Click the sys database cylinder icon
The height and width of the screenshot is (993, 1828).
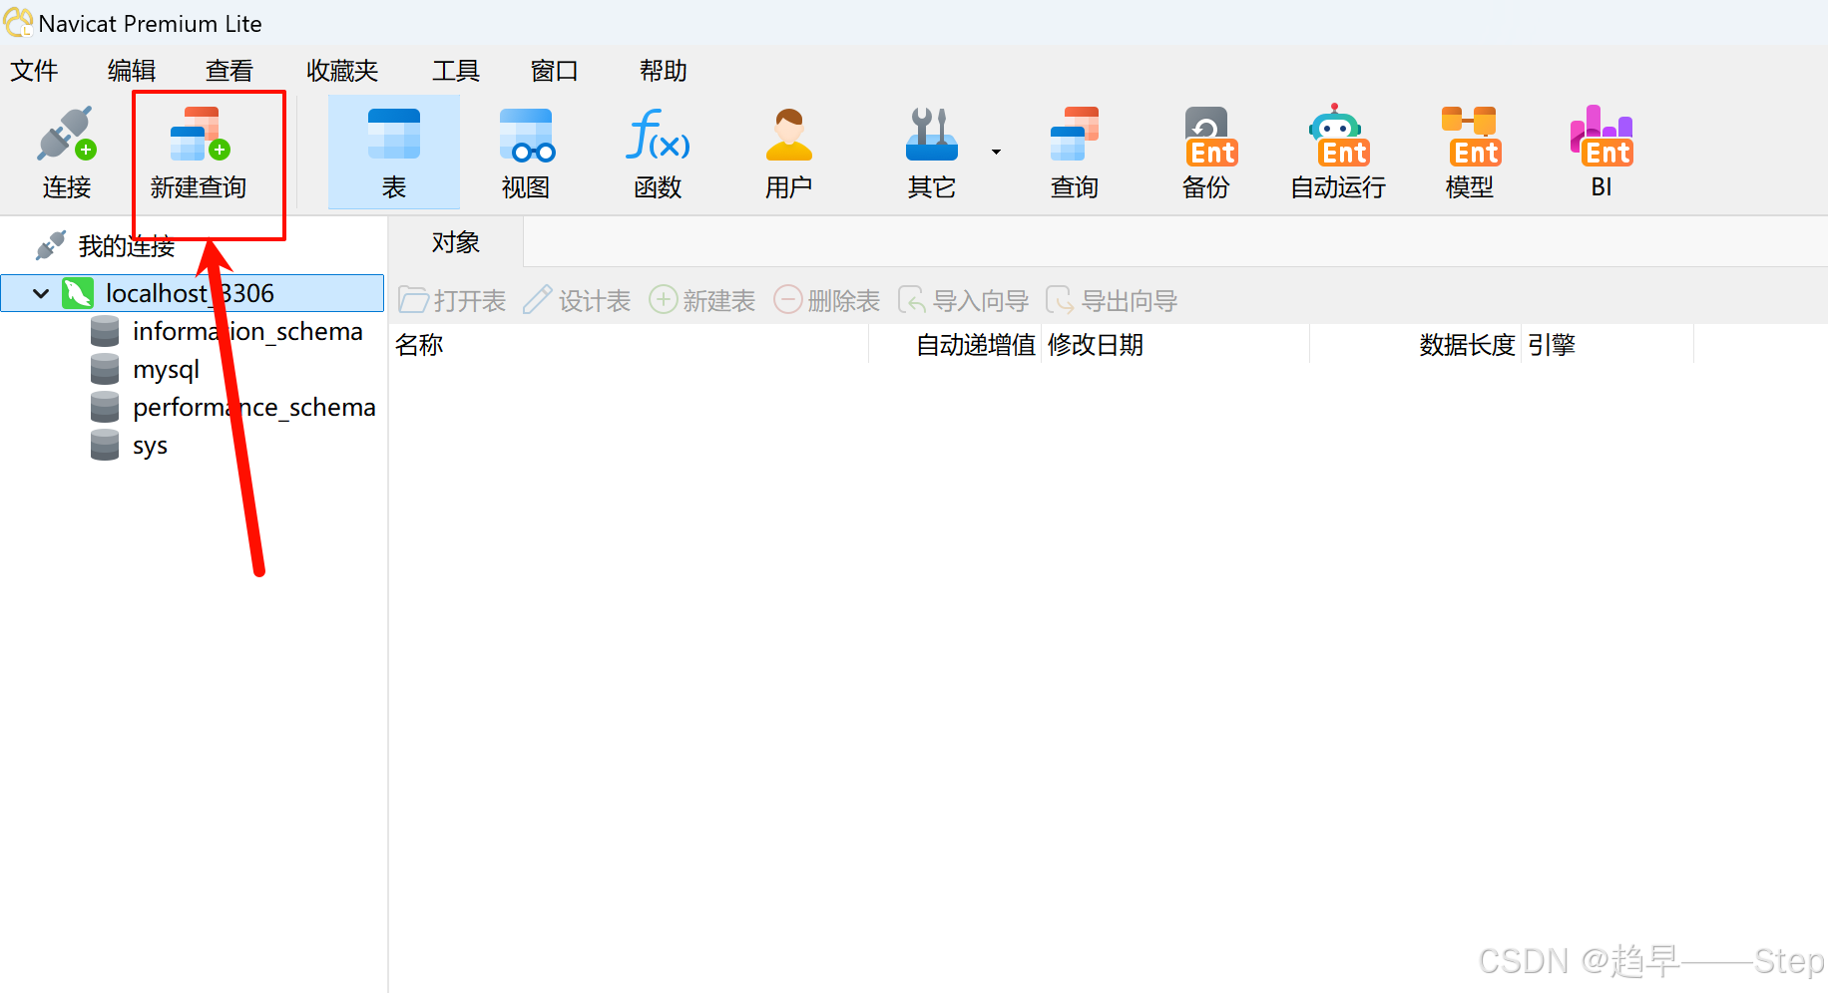105,445
